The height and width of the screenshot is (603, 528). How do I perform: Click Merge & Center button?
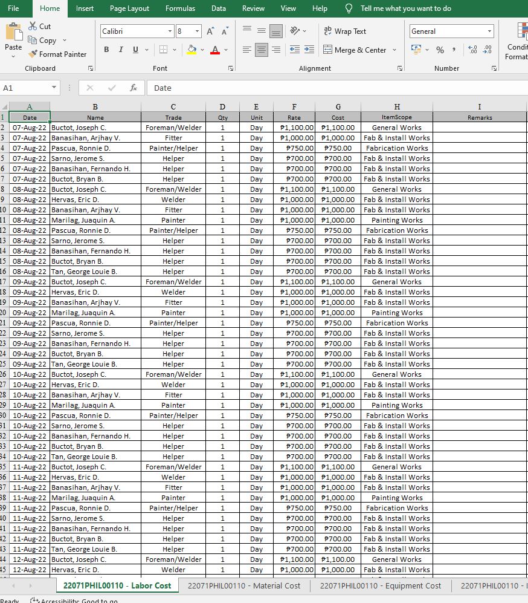[x=355, y=50]
